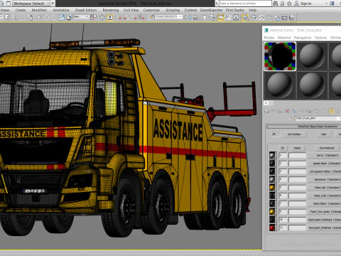Image resolution: width=341 pixels, height=256 pixels.
Task: Click the Select and Manipulate icon
Action: coord(102,18)
